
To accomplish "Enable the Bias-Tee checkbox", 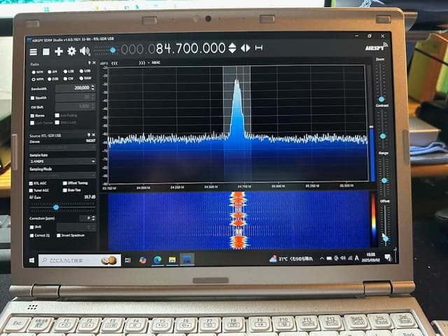I will [x=65, y=190].
